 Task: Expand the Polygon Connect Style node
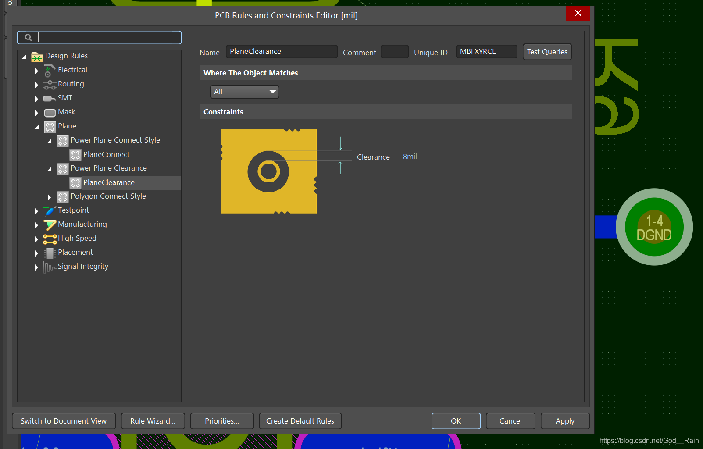(x=49, y=197)
